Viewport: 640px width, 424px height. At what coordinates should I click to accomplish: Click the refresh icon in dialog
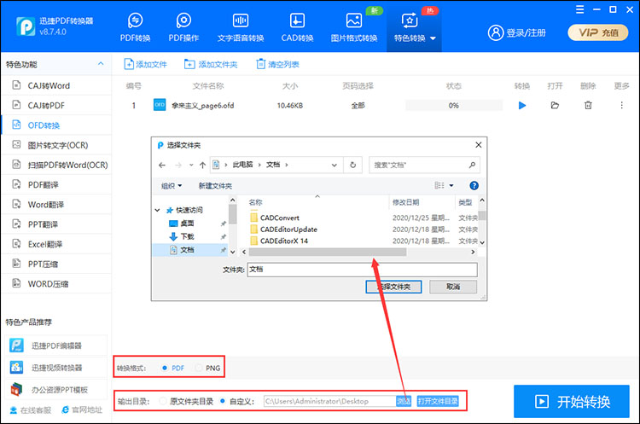352,166
